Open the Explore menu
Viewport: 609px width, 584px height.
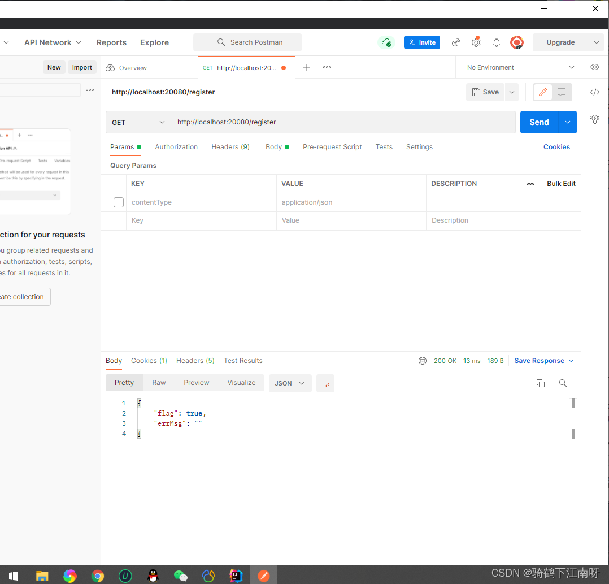pos(154,42)
